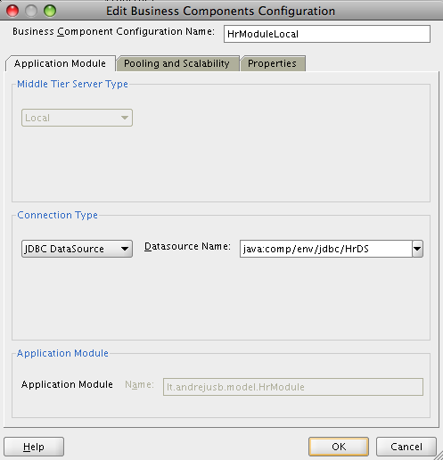Screen dimensions: 443x460
Task: Click the grey minimize window button
Action: click(x=31, y=11)
